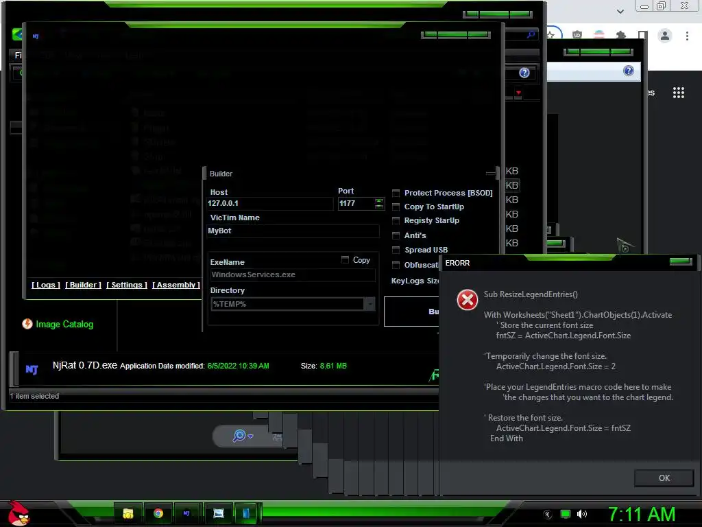Tick the Copy To StartUp checkbox
Viewport: 702px width, 527px height.
(396, 207)
